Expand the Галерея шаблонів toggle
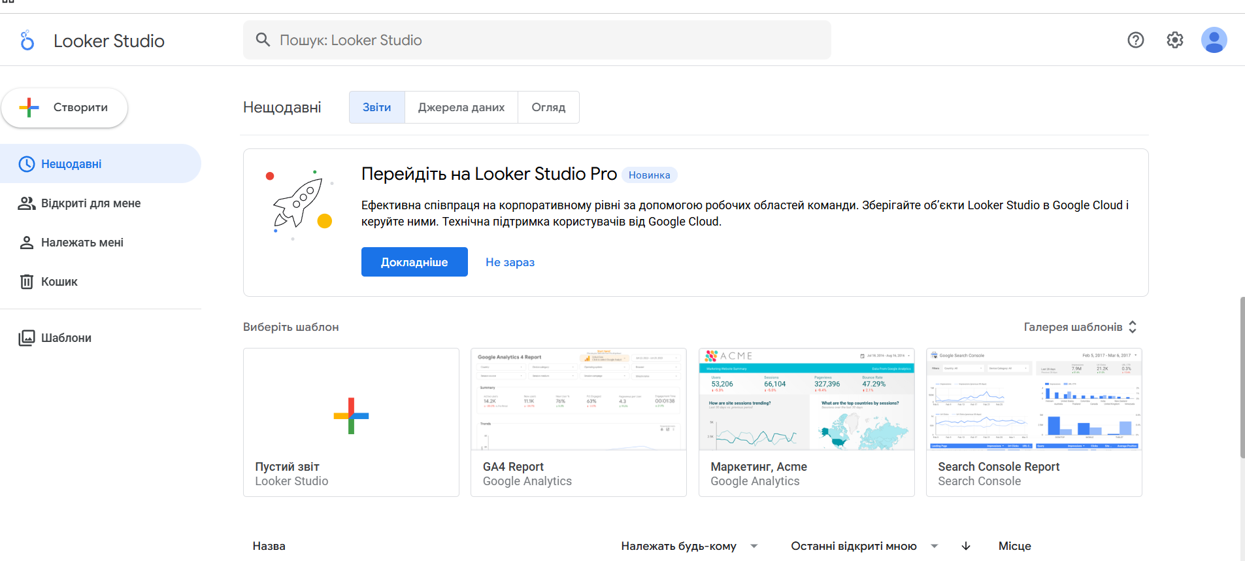 (1081, 327)
